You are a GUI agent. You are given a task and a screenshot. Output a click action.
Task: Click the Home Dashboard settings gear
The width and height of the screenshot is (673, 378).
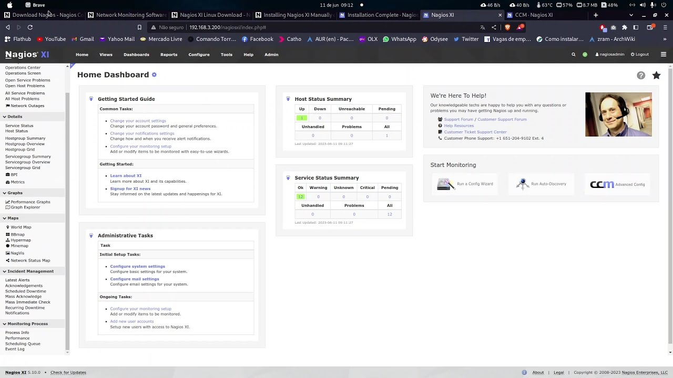tap(154, 75)
